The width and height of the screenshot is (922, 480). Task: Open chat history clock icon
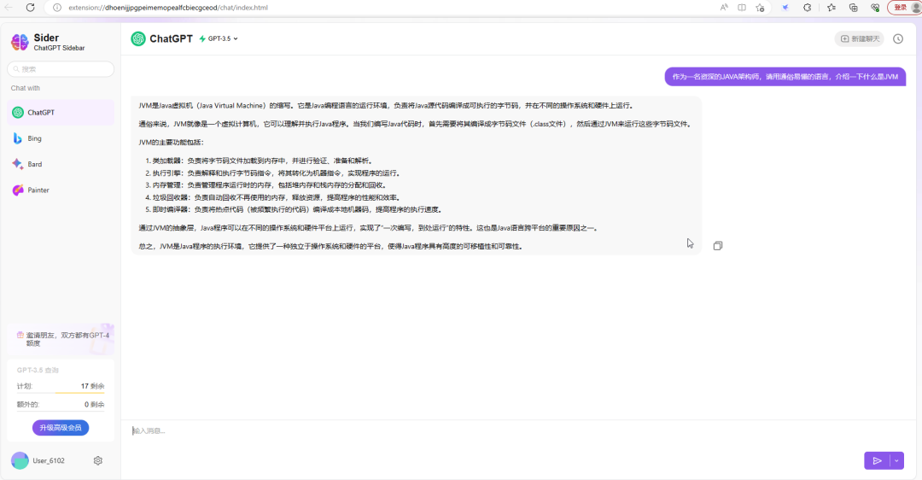[898, 38]
